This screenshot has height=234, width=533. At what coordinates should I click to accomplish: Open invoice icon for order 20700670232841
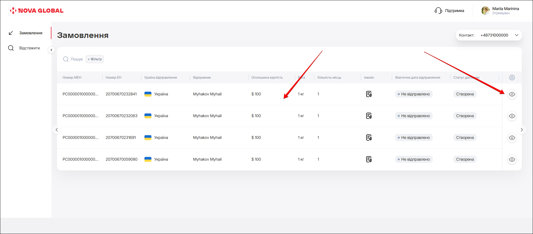coord(369,94)
